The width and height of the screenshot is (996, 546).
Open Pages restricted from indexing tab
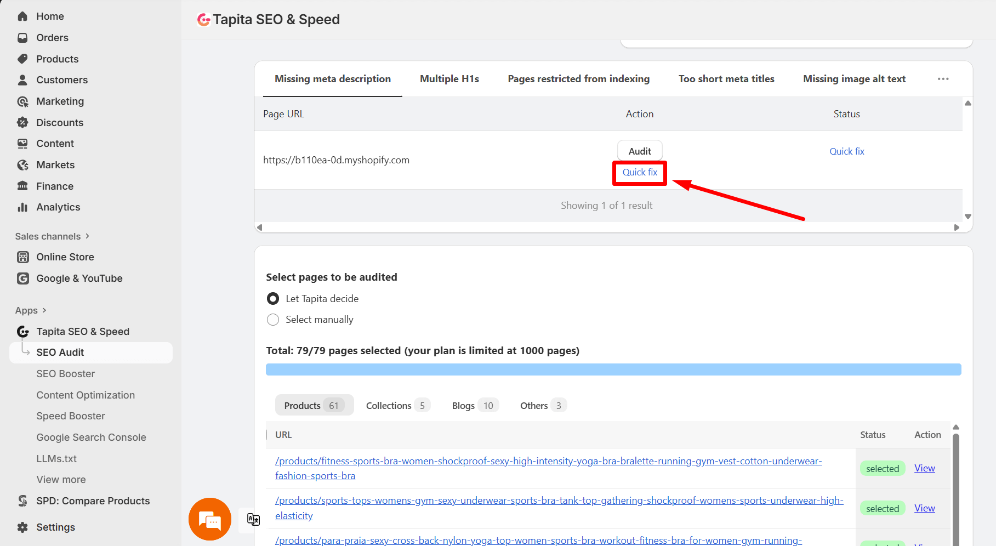pyautogui.click(x=579, y=79)
